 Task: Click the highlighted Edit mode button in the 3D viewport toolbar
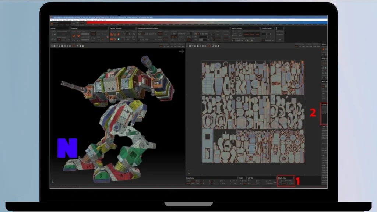tap(161, 46)
